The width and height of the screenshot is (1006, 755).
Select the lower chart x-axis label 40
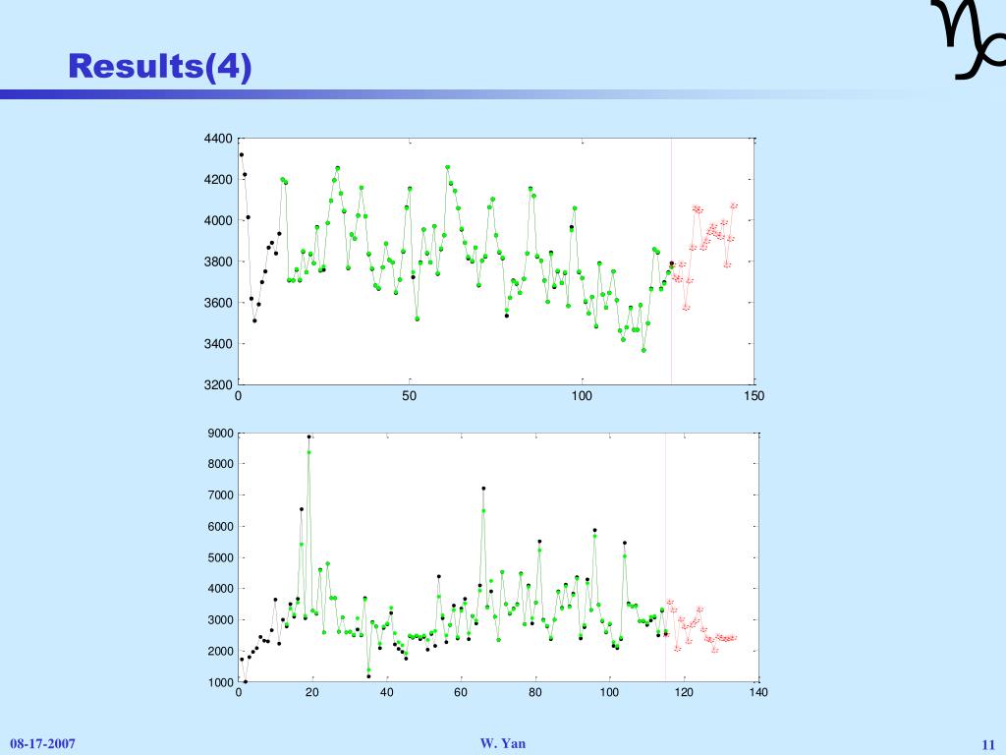click(387, 692)
